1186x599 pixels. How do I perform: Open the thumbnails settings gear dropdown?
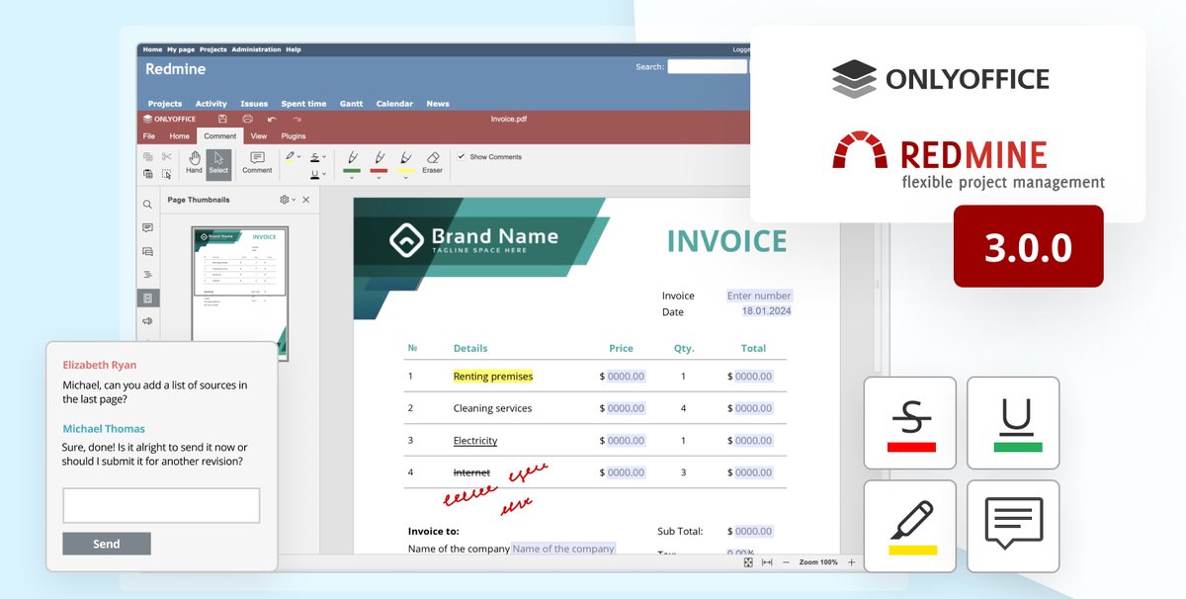[287, 200]
